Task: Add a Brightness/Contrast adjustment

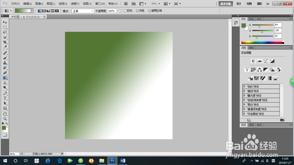Action: click(253, 61)
